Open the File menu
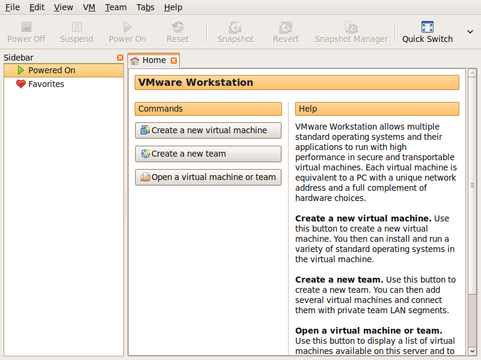This screenshot has height=360, width=481. click(13, 7)
